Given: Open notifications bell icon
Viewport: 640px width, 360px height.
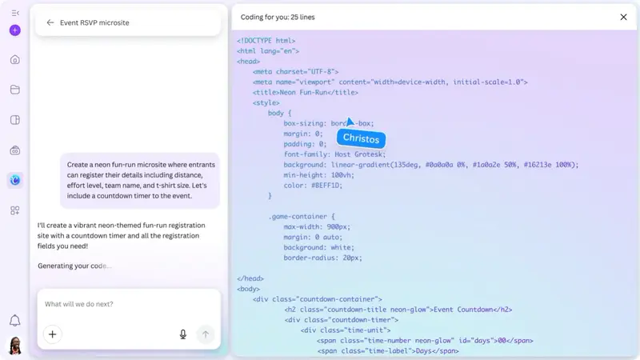Looking at the screenshot, I should tap(15, 321).
